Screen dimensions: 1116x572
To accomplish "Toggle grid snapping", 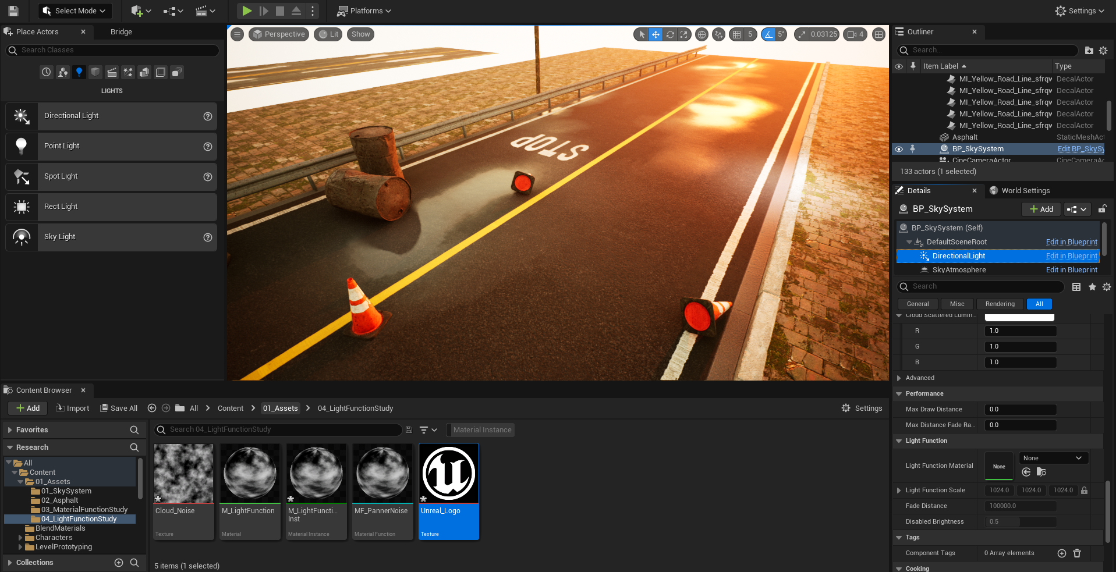I will click(x=737, y=34).
